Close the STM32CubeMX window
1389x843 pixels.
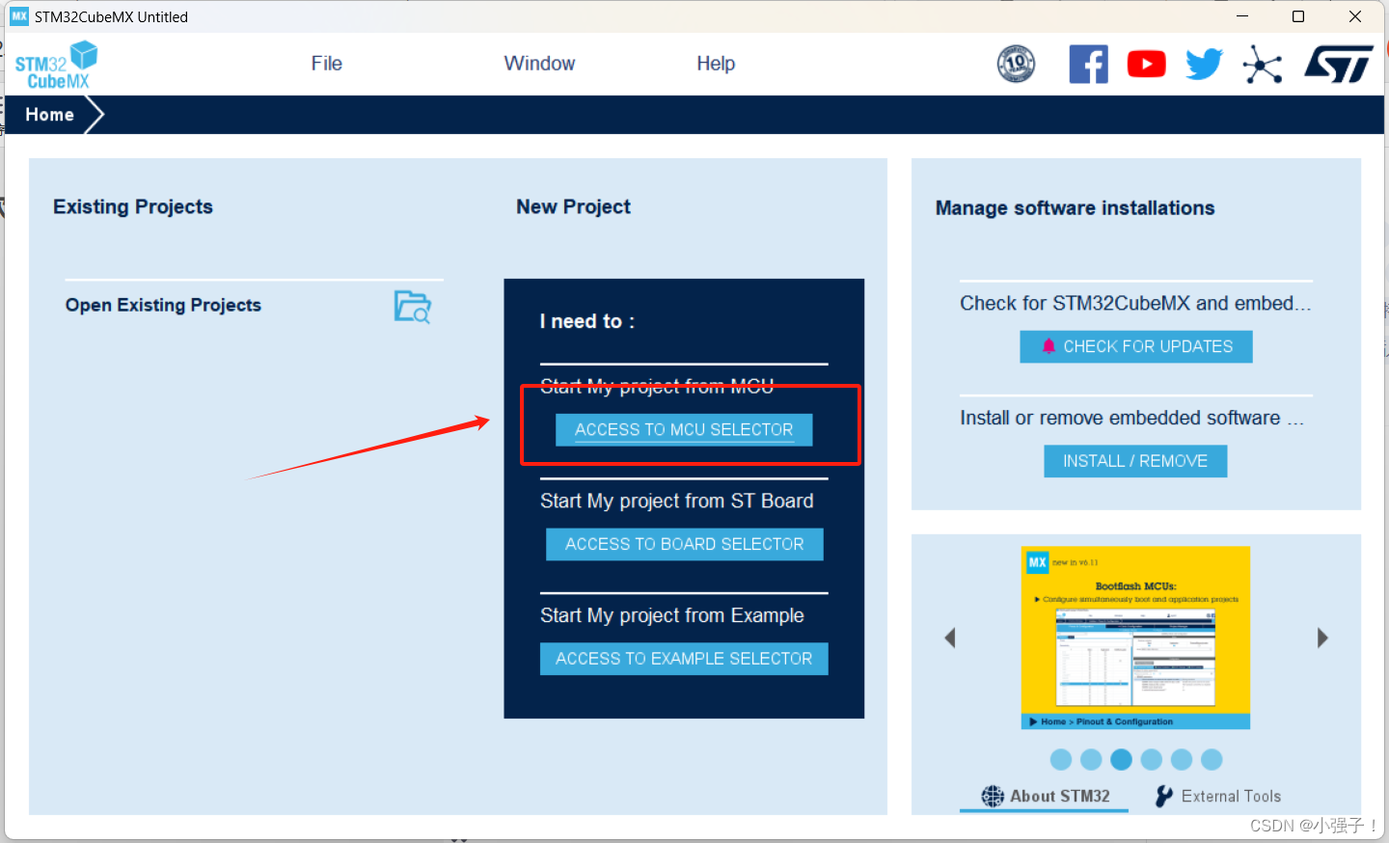(1354, 16)
